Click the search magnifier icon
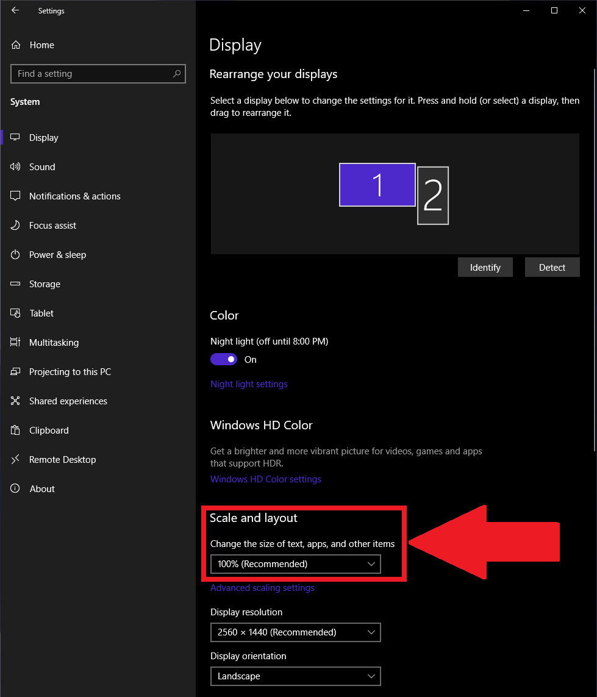Viewport: 597px width, 697px height. pyautogui.click(x=177, y=73)
